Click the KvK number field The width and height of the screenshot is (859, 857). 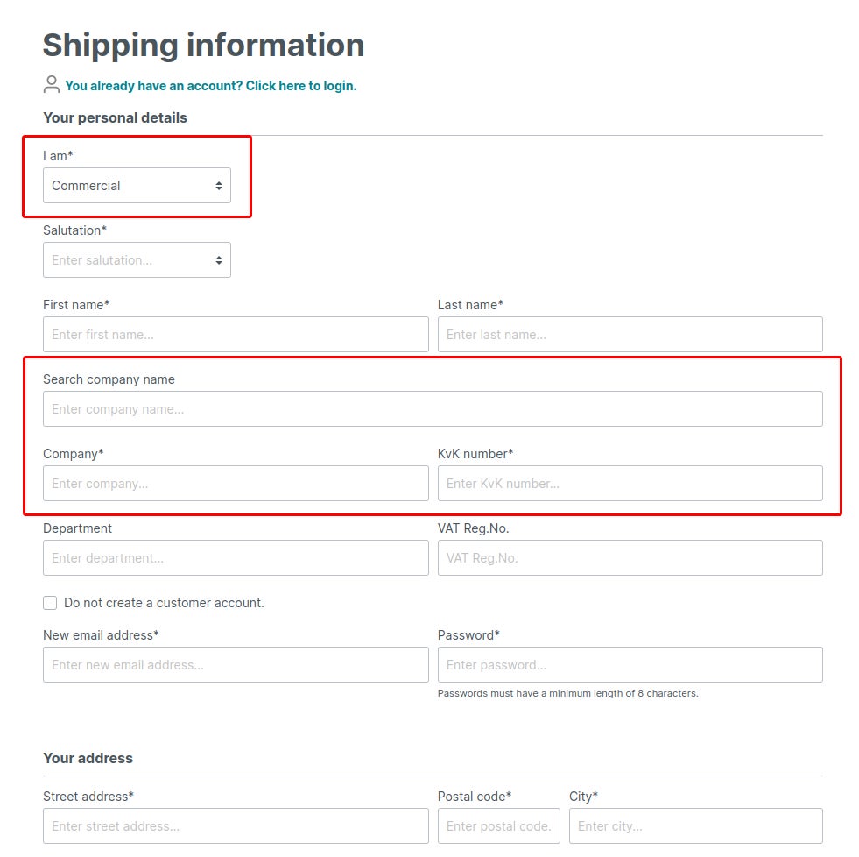point(630,484)
